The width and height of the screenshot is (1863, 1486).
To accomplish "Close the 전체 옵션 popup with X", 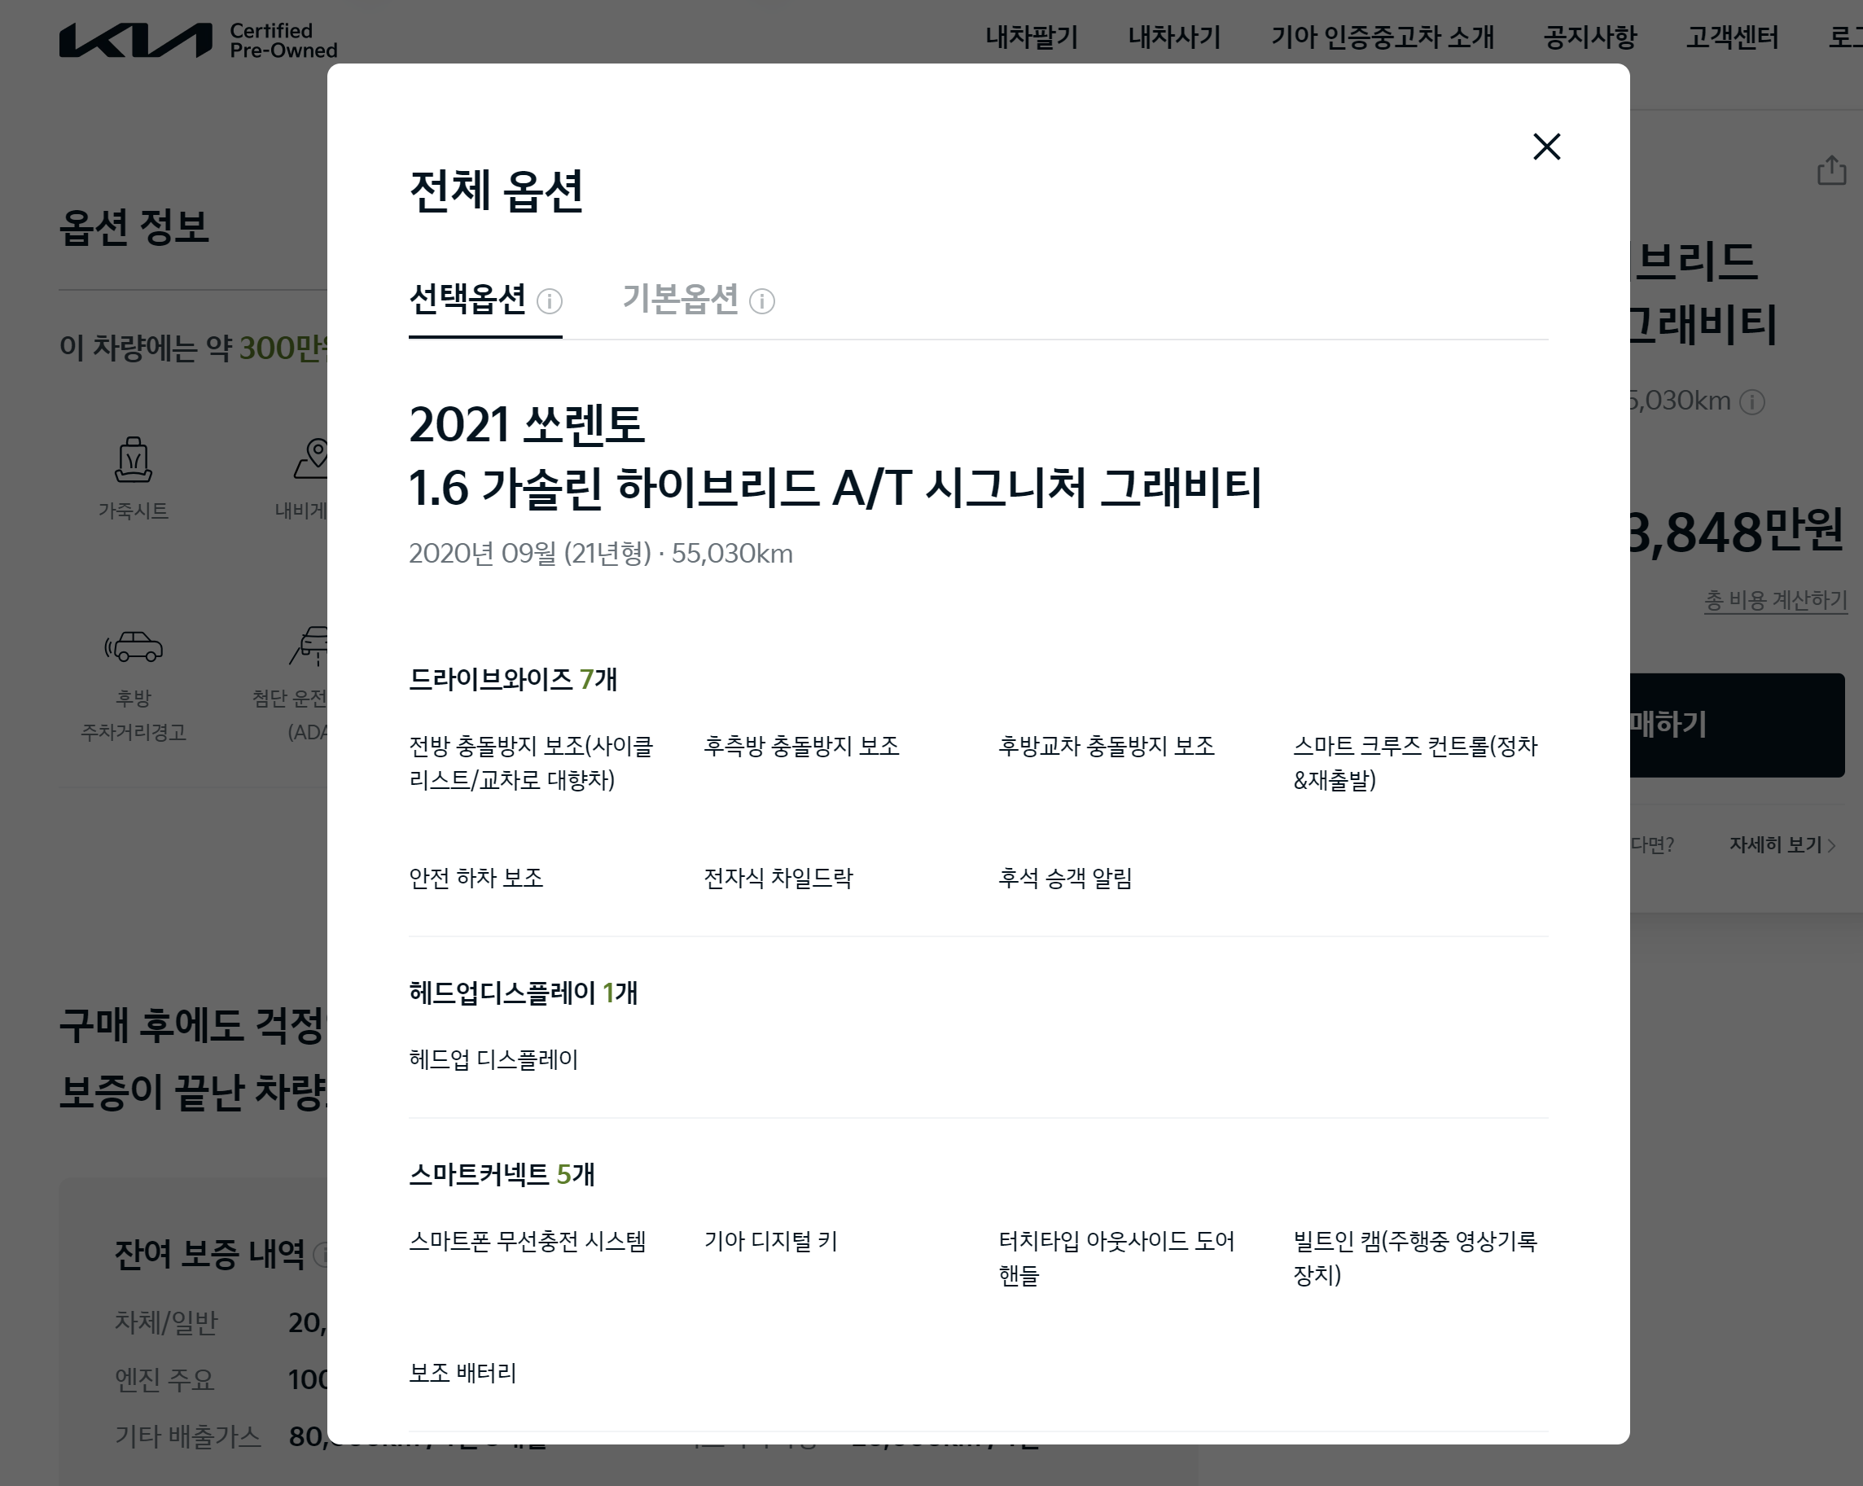I will (x=1546, y=147).
